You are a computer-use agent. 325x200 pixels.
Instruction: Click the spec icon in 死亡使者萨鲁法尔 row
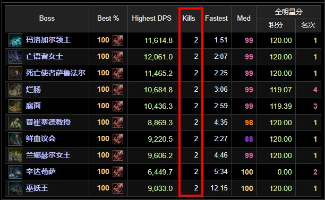coord(118,73)
